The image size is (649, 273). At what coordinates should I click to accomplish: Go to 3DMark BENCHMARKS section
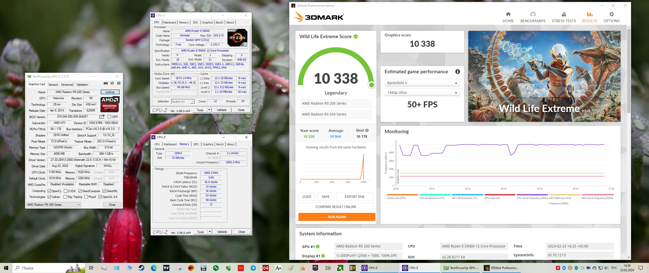[533, 17]
